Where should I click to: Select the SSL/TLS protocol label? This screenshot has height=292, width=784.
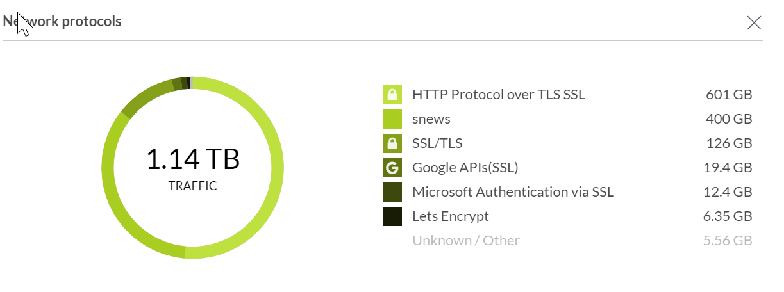coord(437,143)
